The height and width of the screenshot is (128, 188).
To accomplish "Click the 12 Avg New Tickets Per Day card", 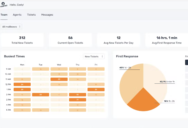I will coord(119,40).
